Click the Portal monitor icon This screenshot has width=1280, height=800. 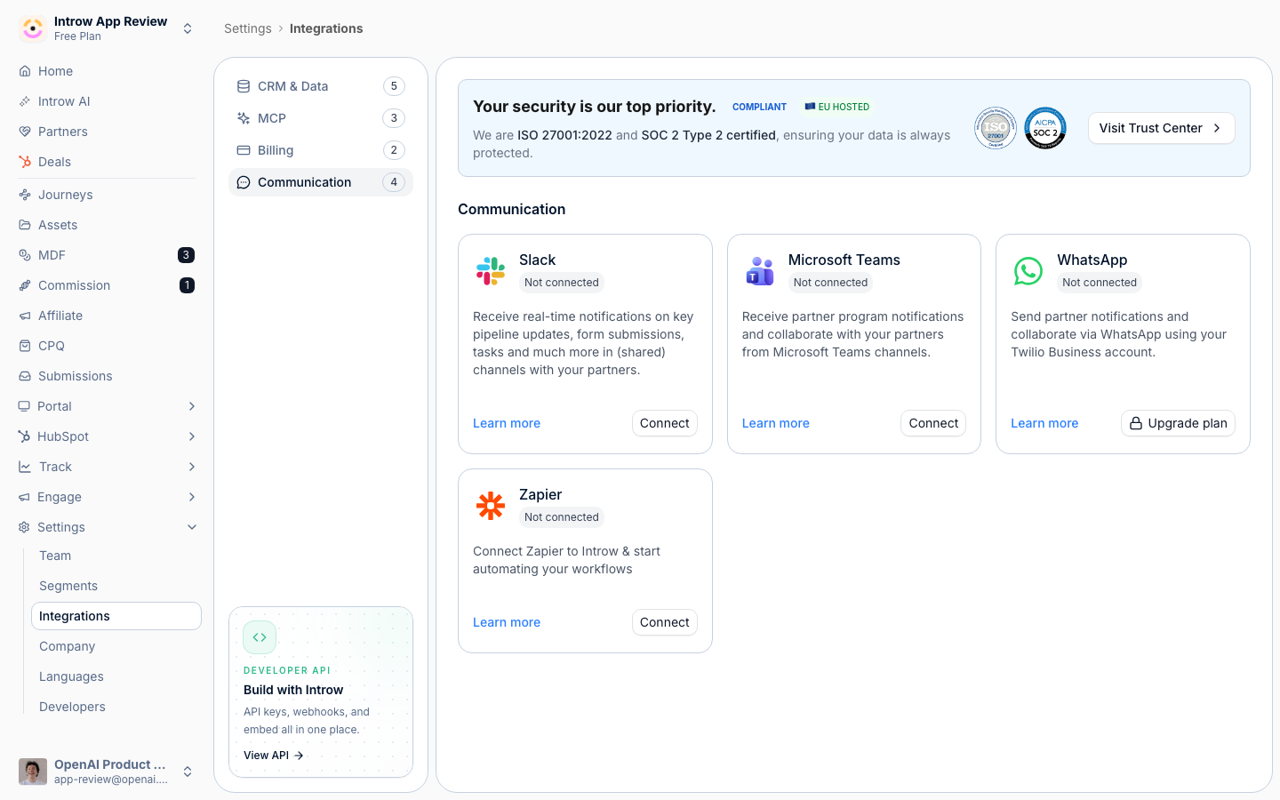click(24, 406)
